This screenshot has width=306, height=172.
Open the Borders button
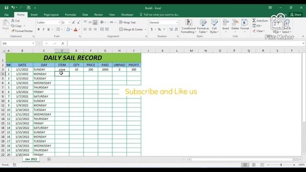[58, 29]
